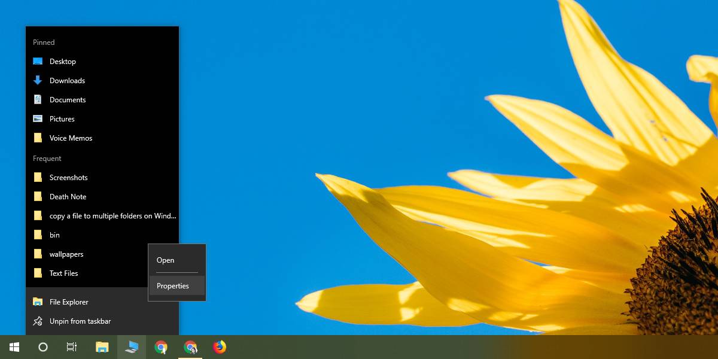Click the active This PC taskbar icon
Viewport: 718px width, 359px height.
(x=131, y=347)
